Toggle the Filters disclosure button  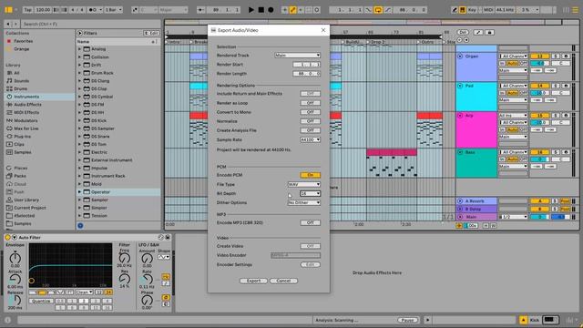point(80,33)
